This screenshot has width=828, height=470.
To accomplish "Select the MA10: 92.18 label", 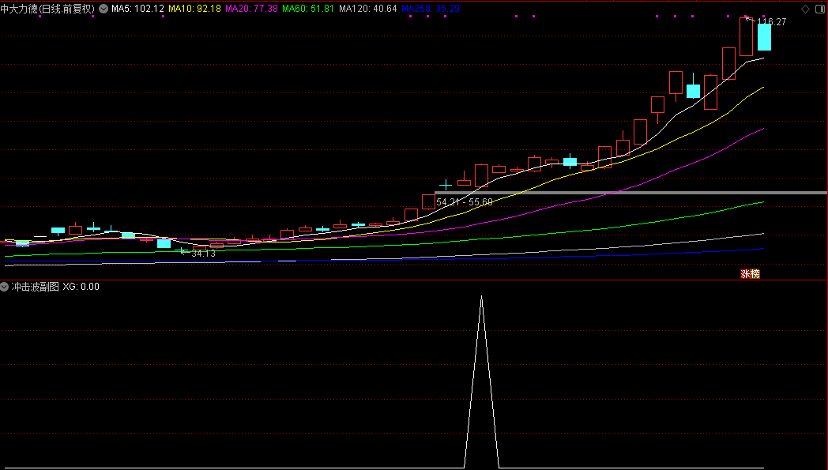I will (195, 9).
